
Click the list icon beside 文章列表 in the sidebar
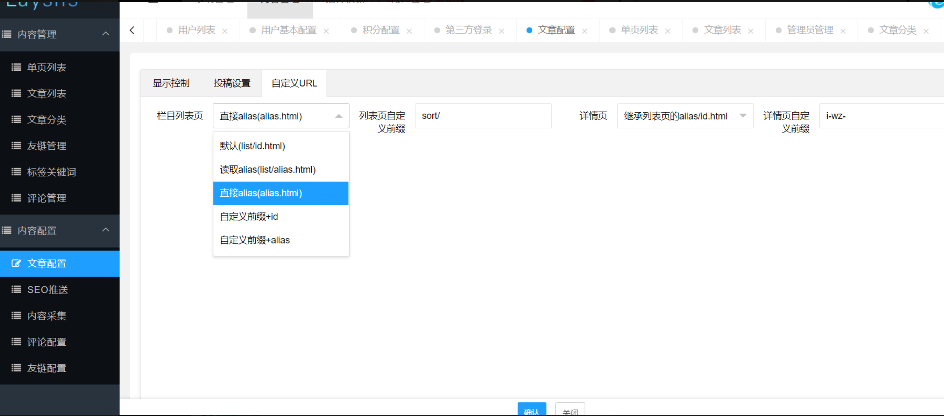16,93
